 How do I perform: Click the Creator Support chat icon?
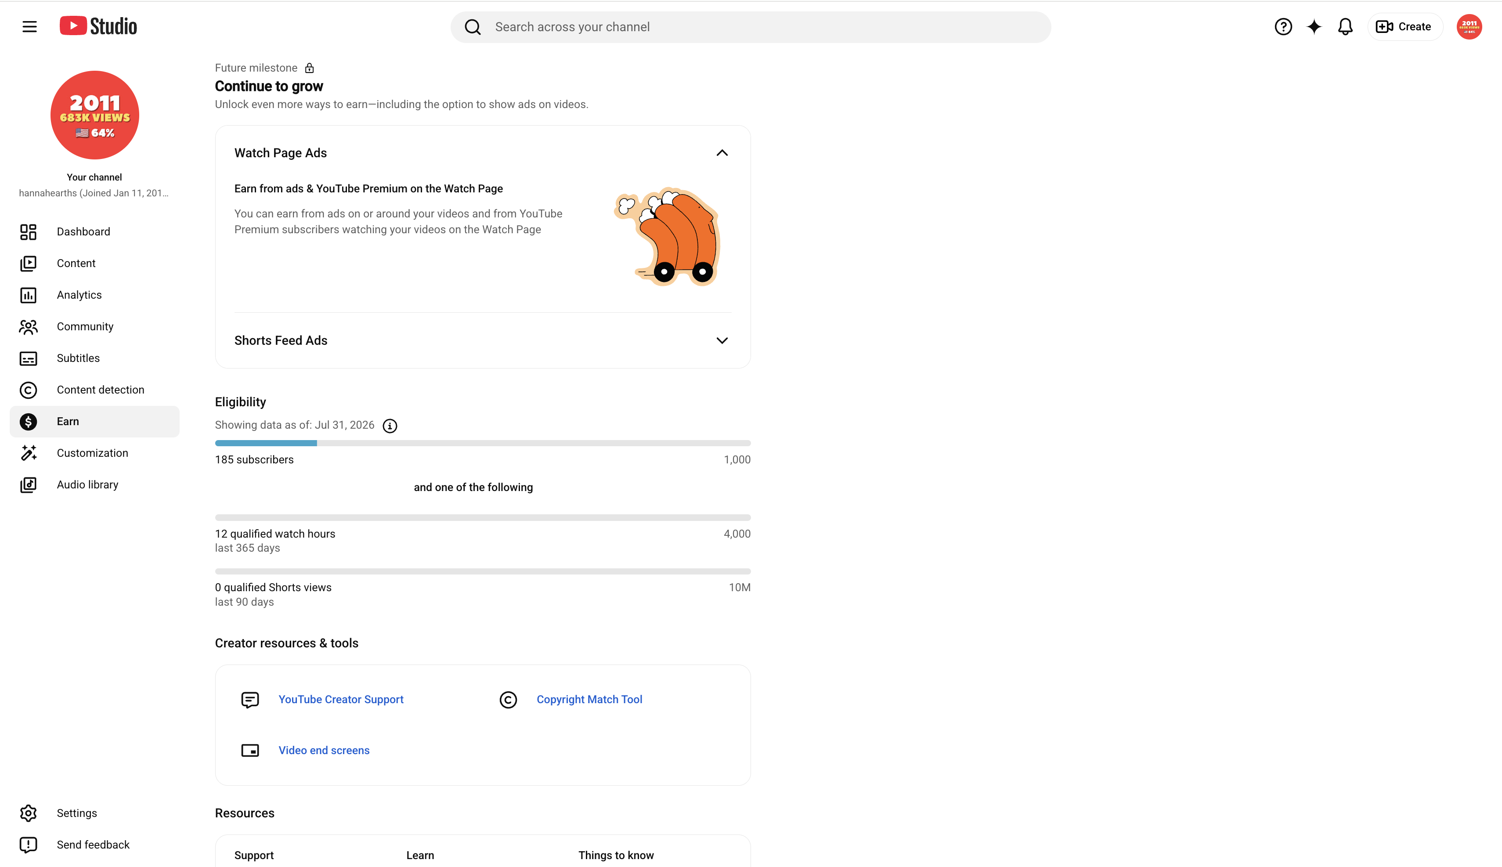pos(250,700)
